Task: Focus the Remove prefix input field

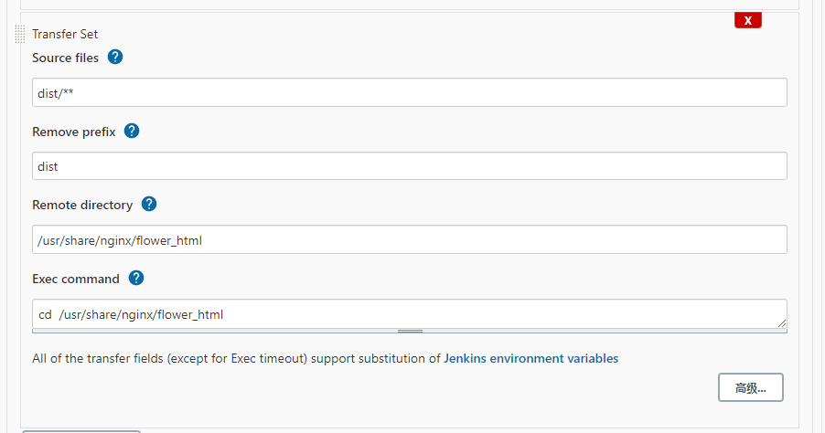Action: tap(409, 166)
